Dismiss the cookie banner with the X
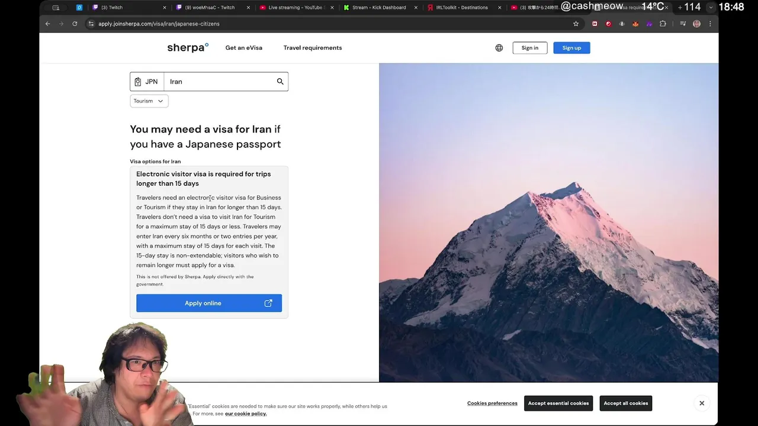Image resolution: width=758 pixels, height=426 pixels. point(702,404)
